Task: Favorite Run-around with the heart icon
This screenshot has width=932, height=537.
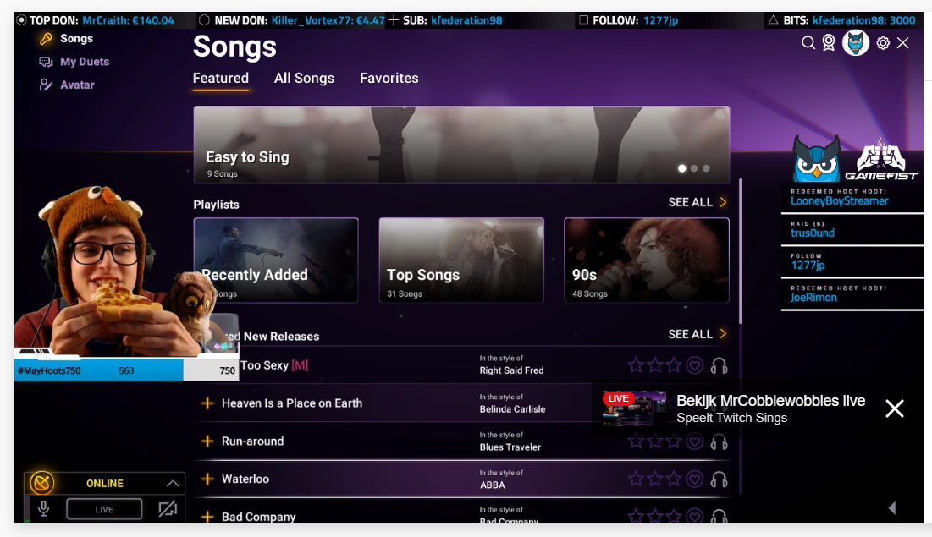Action: pyautogui.click(x=694, y=441)
